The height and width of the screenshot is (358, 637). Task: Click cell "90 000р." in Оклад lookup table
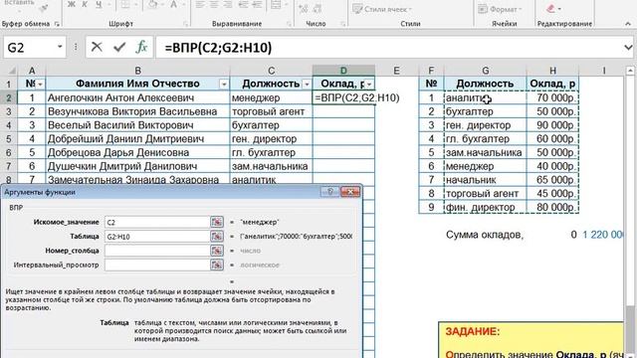[x=553, y=125]
